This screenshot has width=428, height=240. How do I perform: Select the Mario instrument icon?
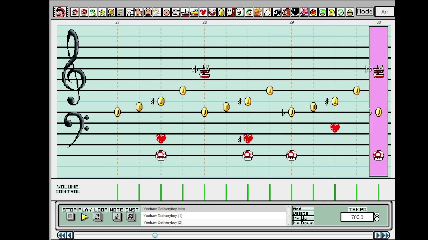pos(75,12)
